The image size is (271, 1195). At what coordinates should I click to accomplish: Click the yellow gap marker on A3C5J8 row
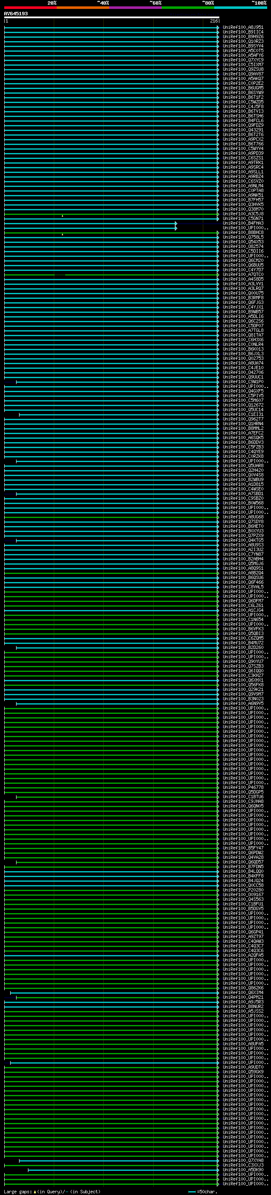[x=63, y=216]
